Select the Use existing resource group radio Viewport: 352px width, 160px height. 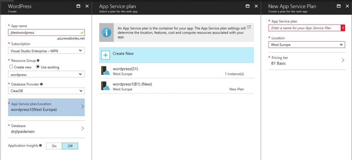[38, 67]
